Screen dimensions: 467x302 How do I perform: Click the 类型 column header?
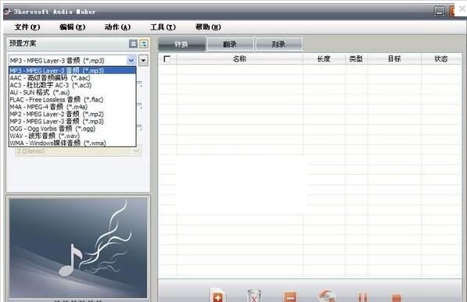[x=356, y=59]
